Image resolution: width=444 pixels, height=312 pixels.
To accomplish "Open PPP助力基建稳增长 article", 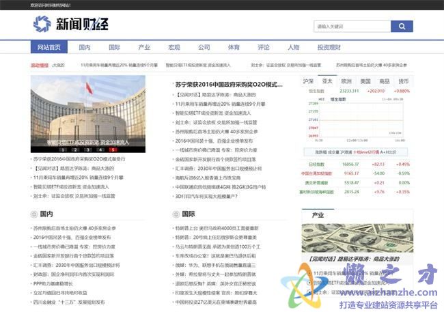I will point(53,284).
